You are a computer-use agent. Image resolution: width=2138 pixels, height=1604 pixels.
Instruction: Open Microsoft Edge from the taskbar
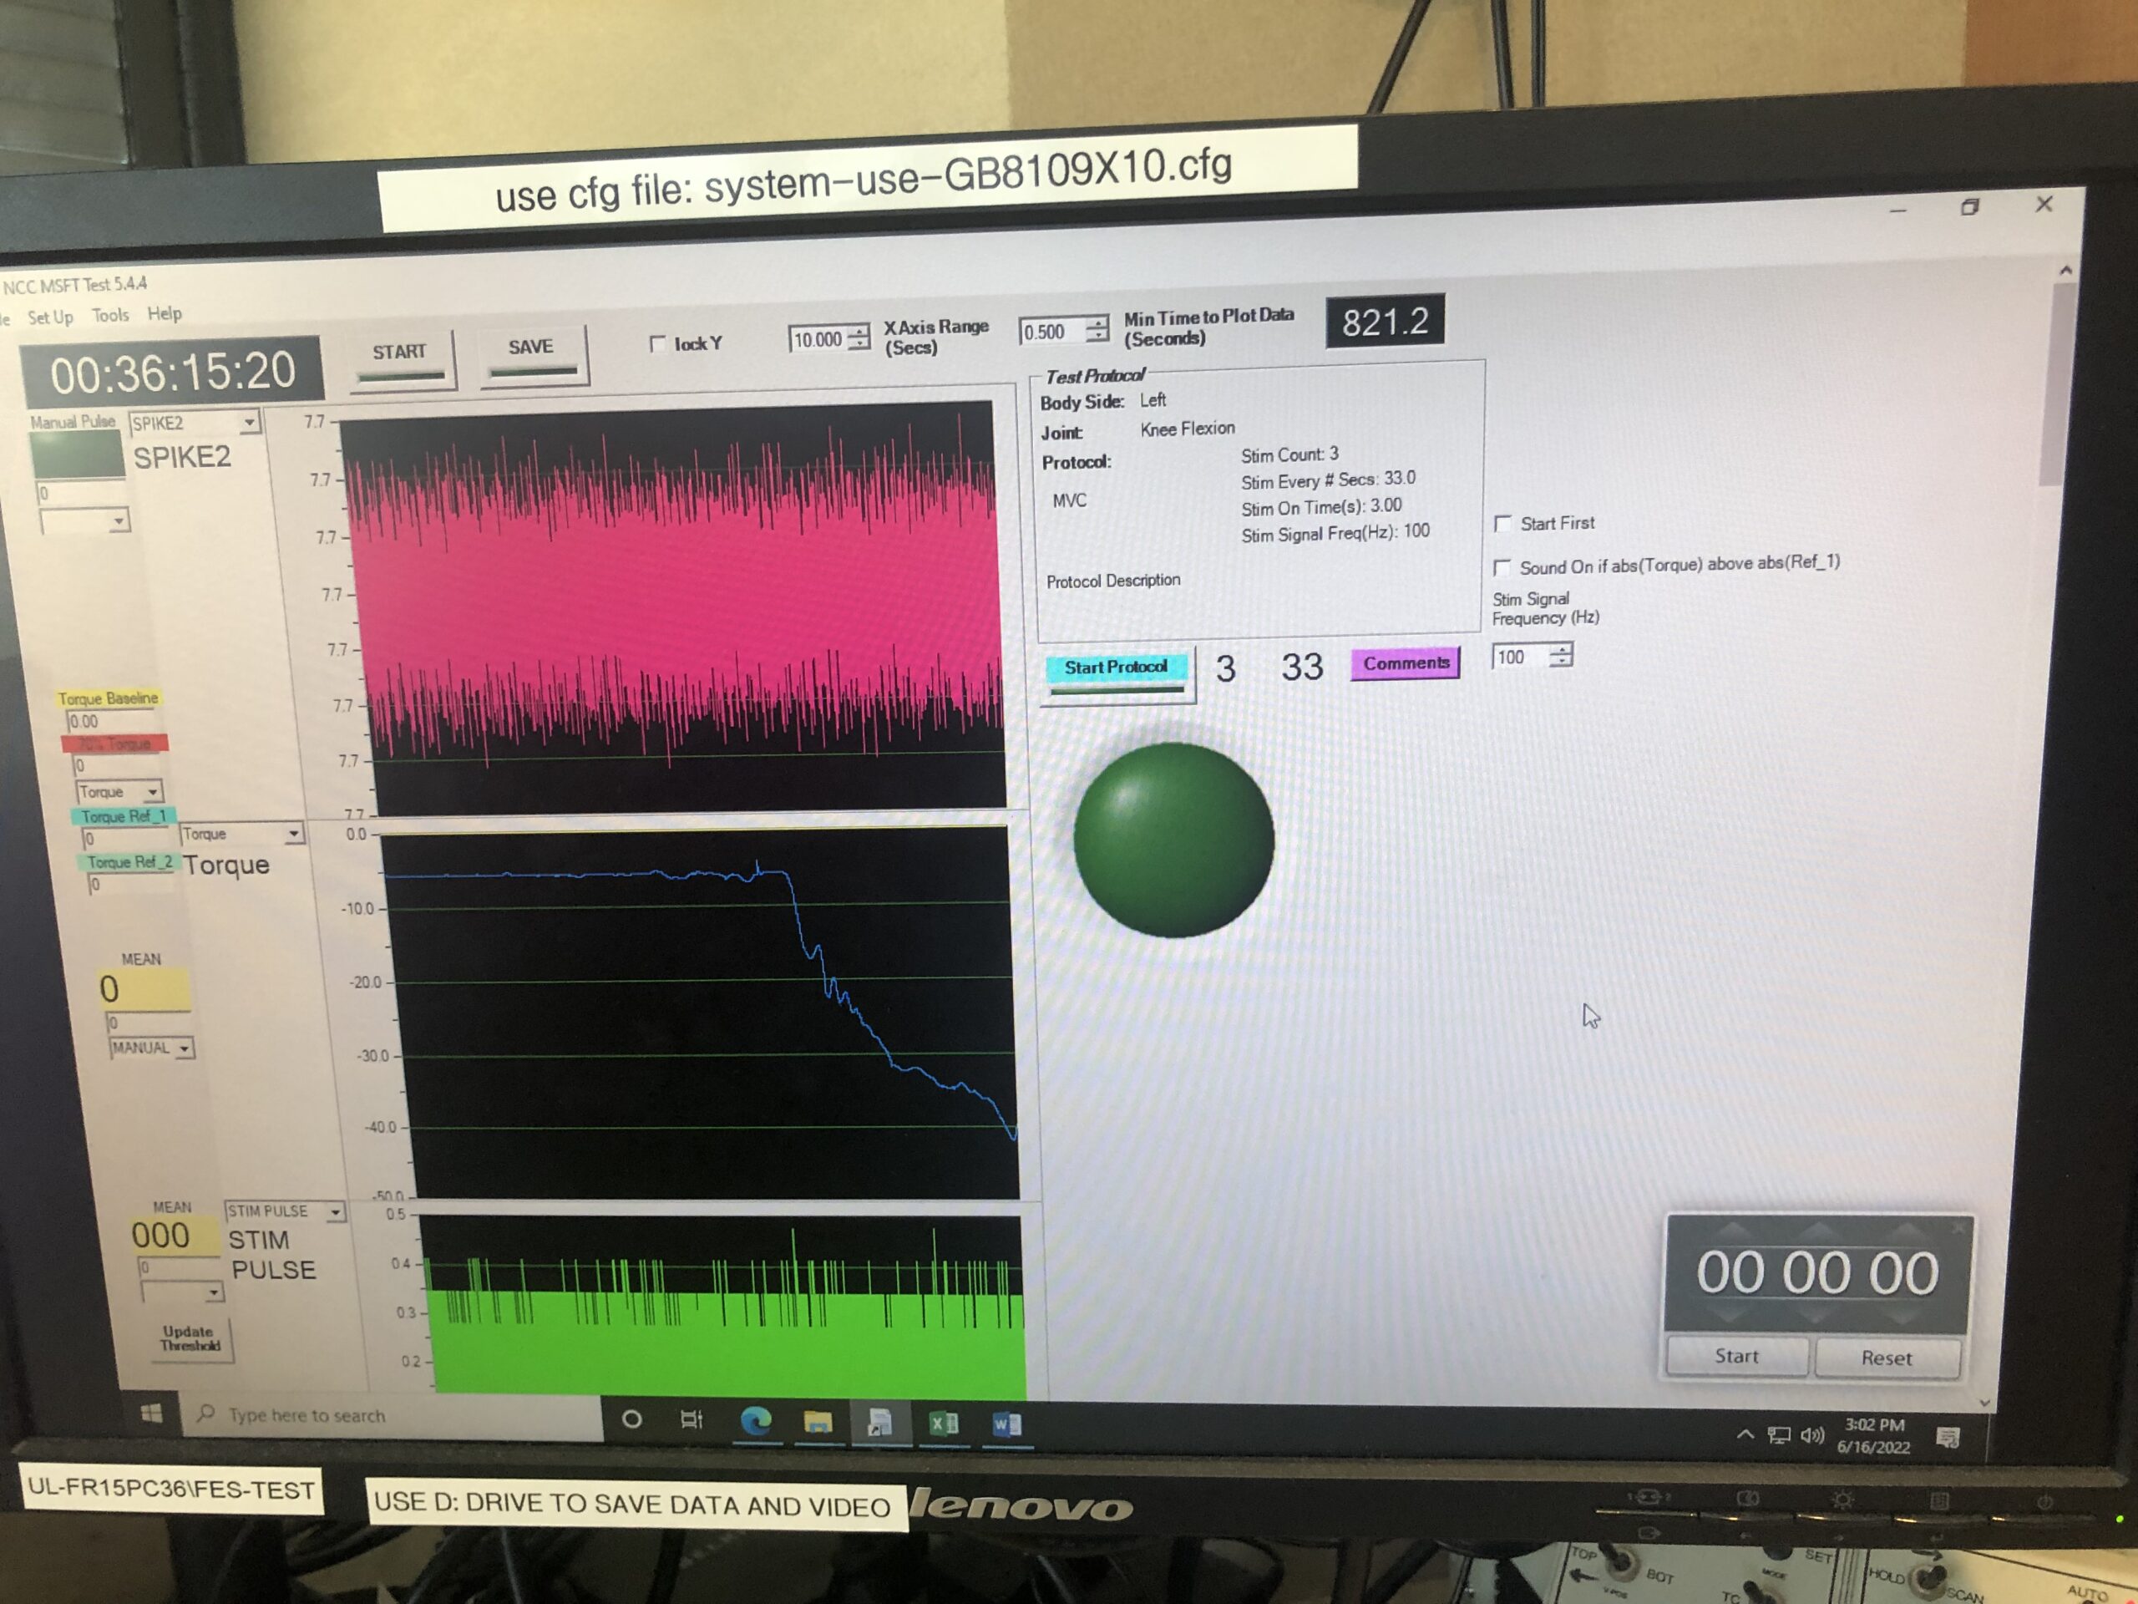coord(756,1420)
